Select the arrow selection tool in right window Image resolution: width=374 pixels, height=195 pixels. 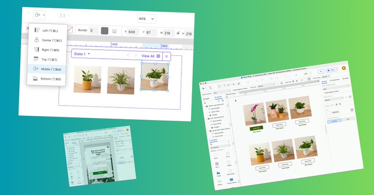(x=203, y=88)
